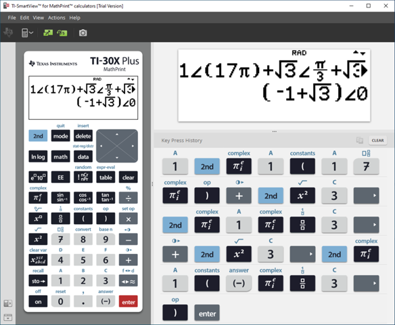
Task: Click the minus key on calculator
Action: [x=129, y=239]
